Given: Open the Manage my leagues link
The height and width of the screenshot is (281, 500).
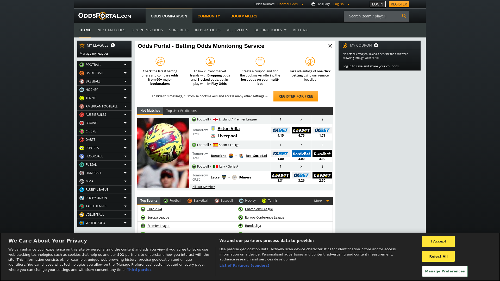Looking at the screenshot, I should (x=94, y=54).
